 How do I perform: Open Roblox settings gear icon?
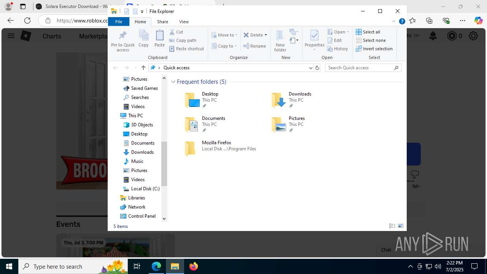473,36
